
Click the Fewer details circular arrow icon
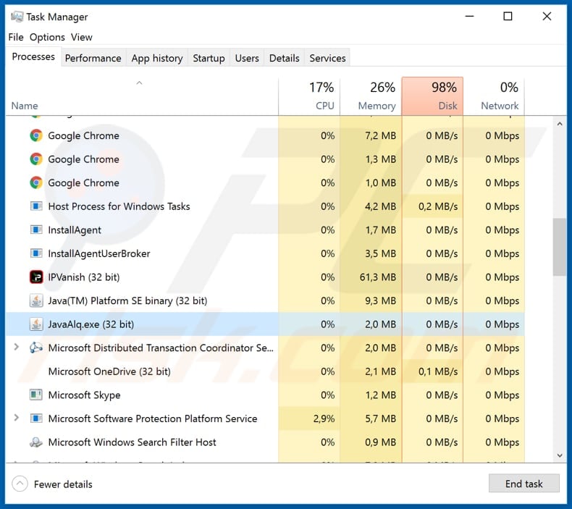(20, 484)
